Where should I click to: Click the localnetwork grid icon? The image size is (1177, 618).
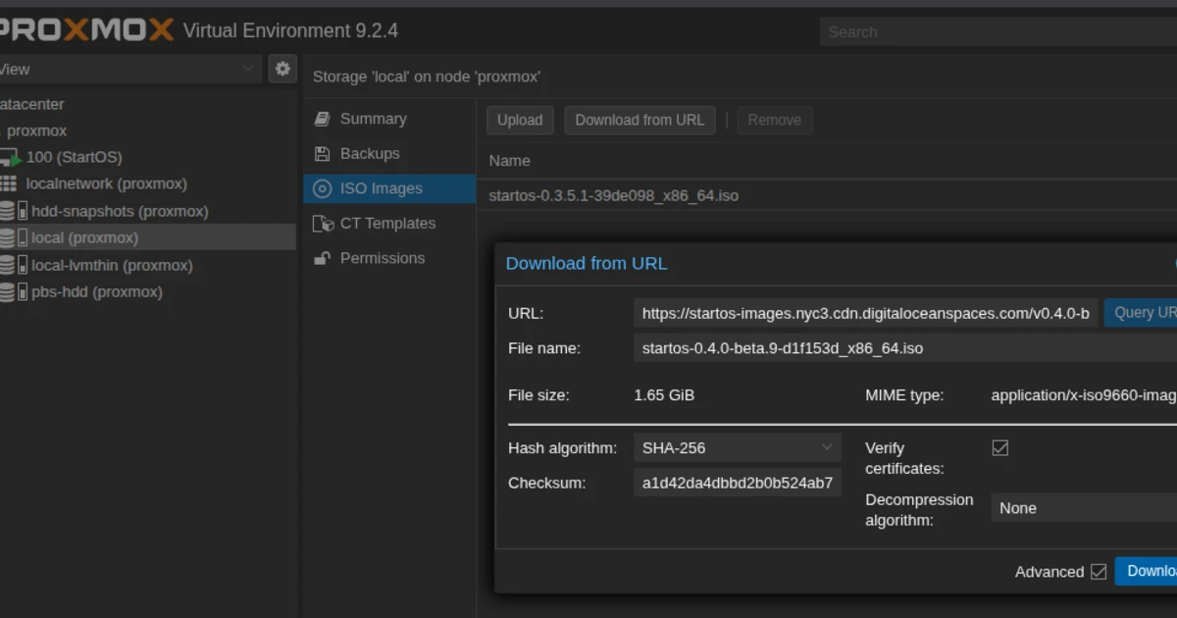point(8,183)
